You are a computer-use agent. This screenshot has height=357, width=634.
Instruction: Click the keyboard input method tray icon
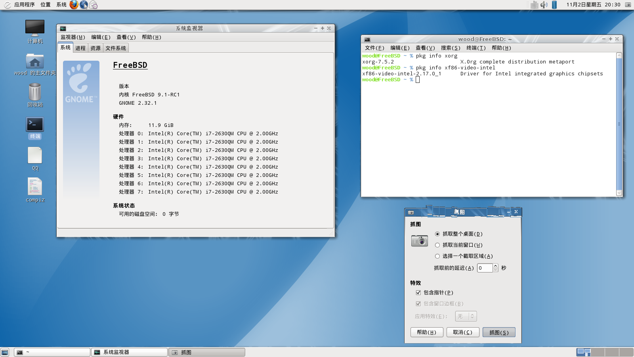click(534, 5)
